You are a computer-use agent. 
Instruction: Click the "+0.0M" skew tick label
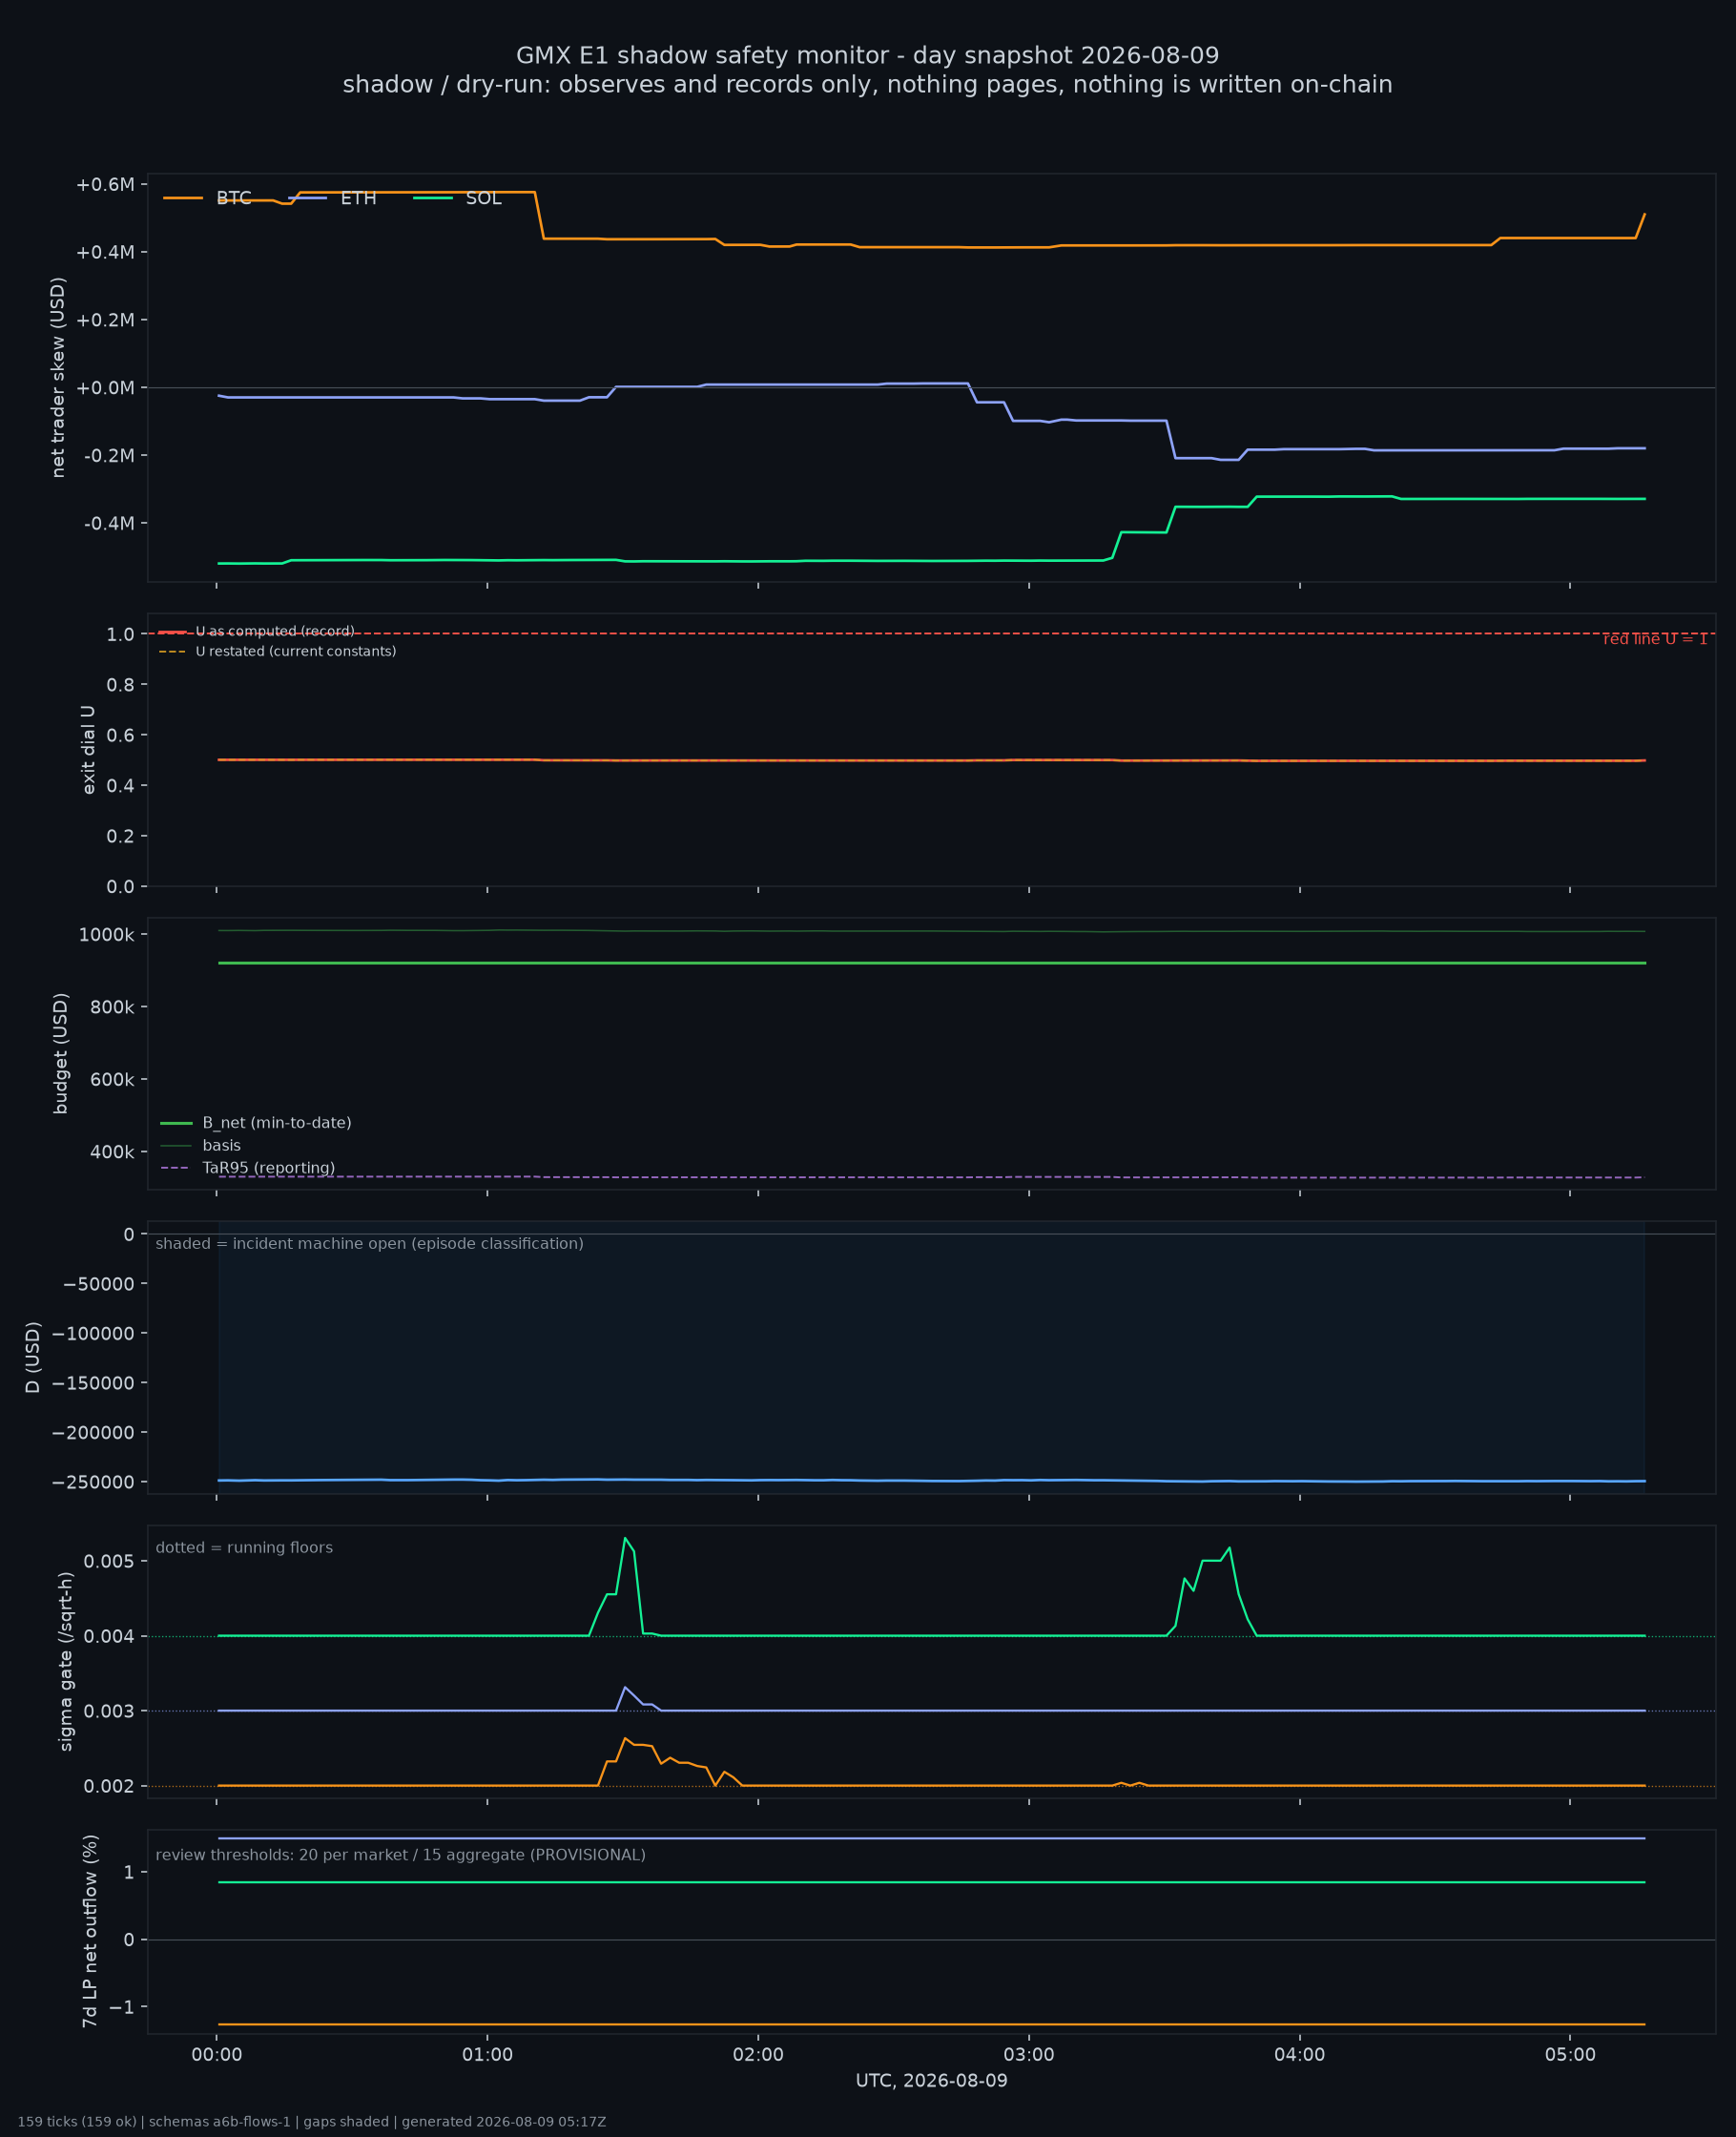point(105,388)
